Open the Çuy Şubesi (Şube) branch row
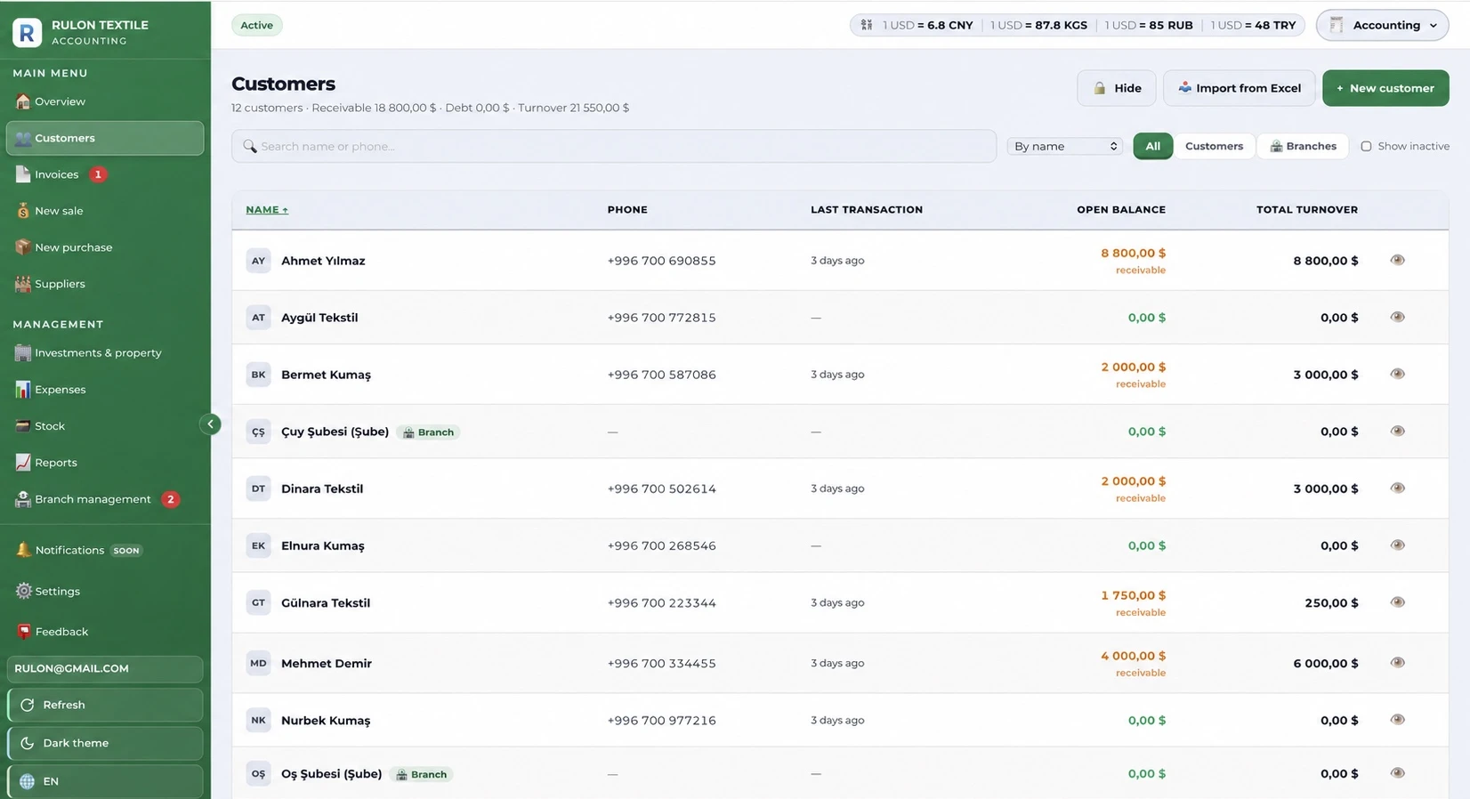This screenshot has width=1470, height=799. tap(839, 432)
